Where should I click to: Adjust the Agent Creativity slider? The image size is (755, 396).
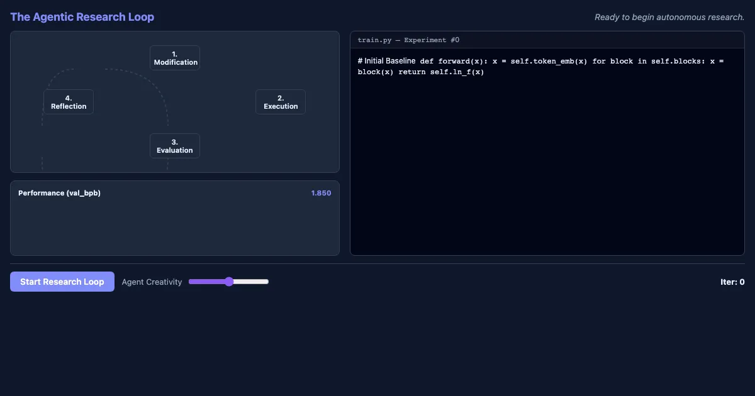click(229, 282)
